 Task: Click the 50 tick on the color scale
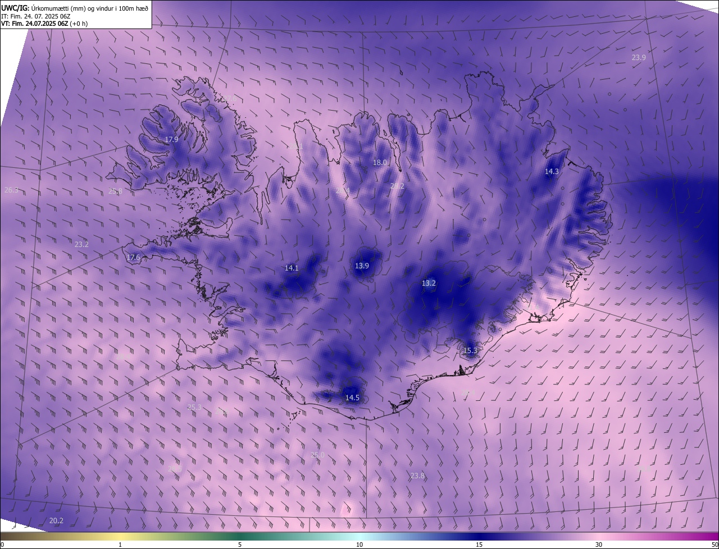(715, 545)
